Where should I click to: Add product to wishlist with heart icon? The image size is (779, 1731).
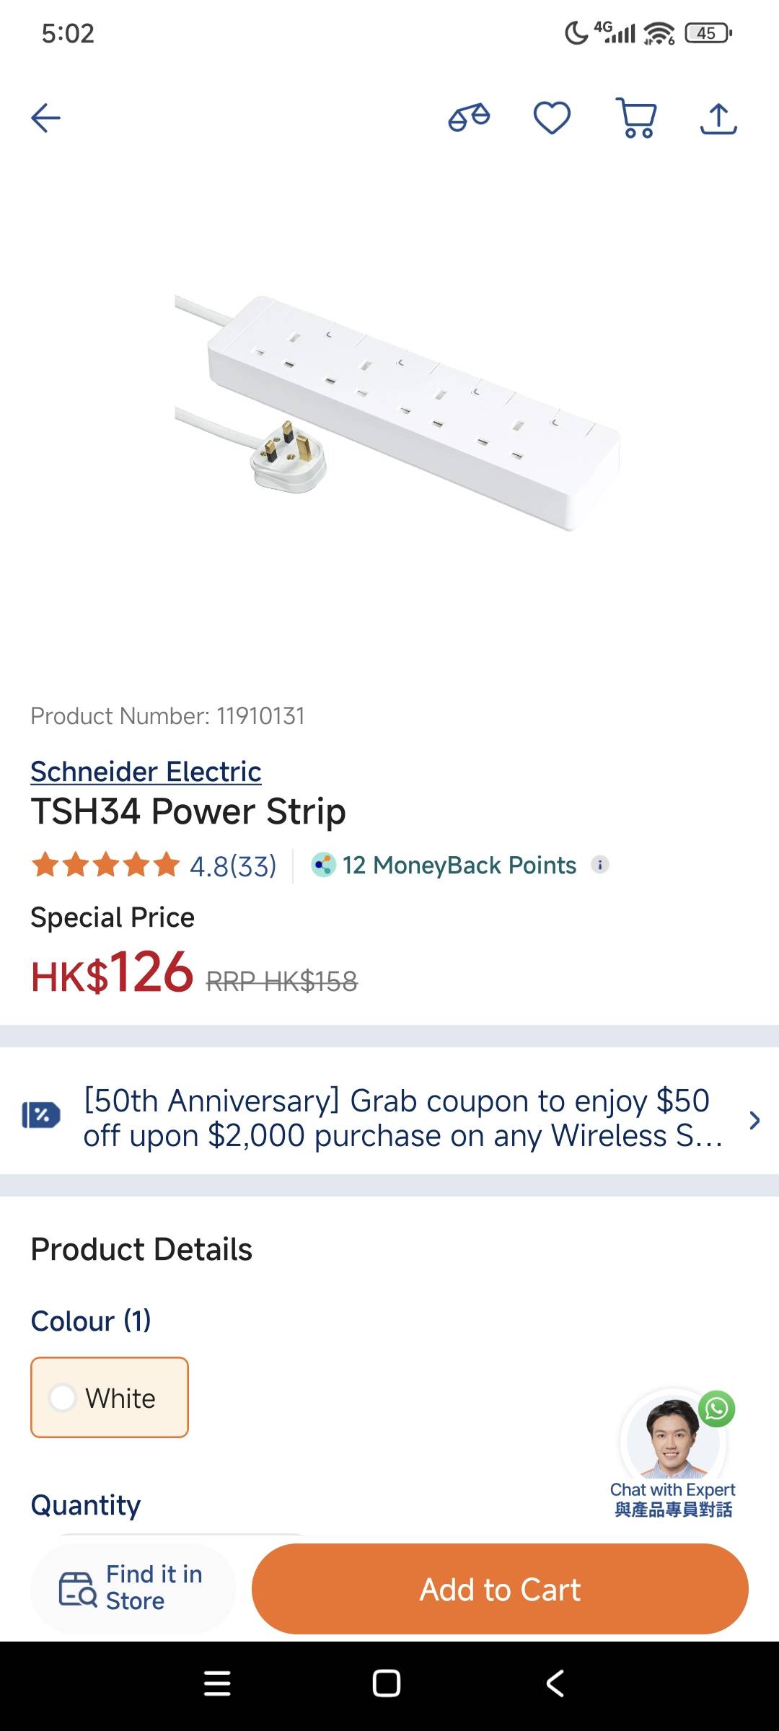[552, 118]
